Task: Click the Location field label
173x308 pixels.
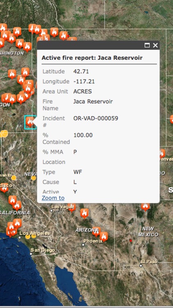Action: [54, 162]
